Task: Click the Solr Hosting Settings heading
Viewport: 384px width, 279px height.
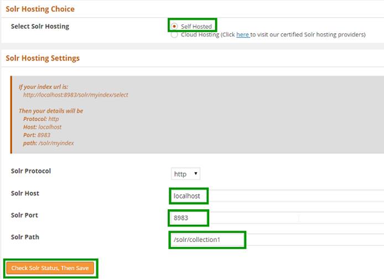Action: [x=43, y=58]
